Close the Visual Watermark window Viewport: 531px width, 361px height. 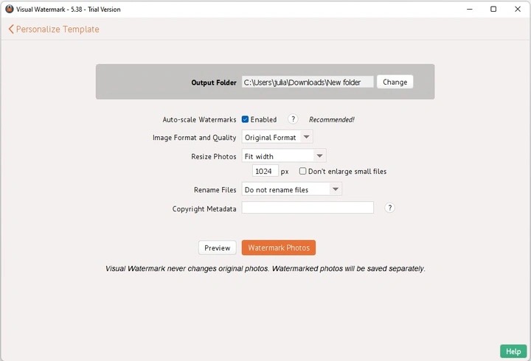(x=518, y=9)
